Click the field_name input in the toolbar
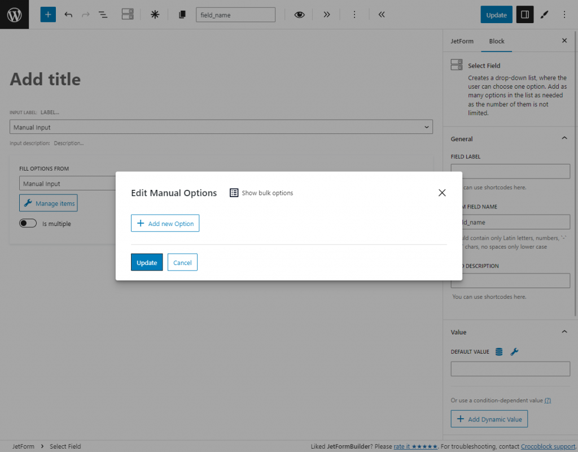 pos(235,14)
